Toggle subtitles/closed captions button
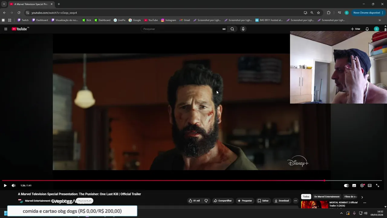The image size is (387, 218). pyautogui.click(x=354, y=186)
